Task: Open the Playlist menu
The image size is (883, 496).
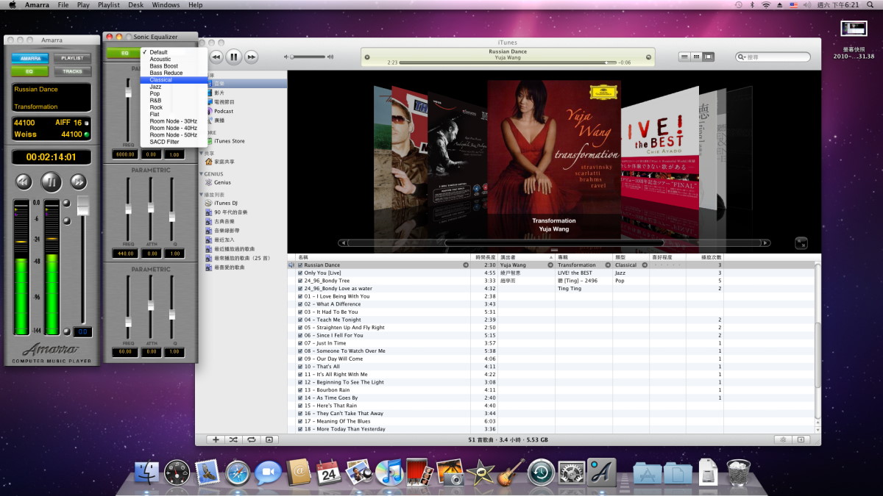Action: coord(109,5)
